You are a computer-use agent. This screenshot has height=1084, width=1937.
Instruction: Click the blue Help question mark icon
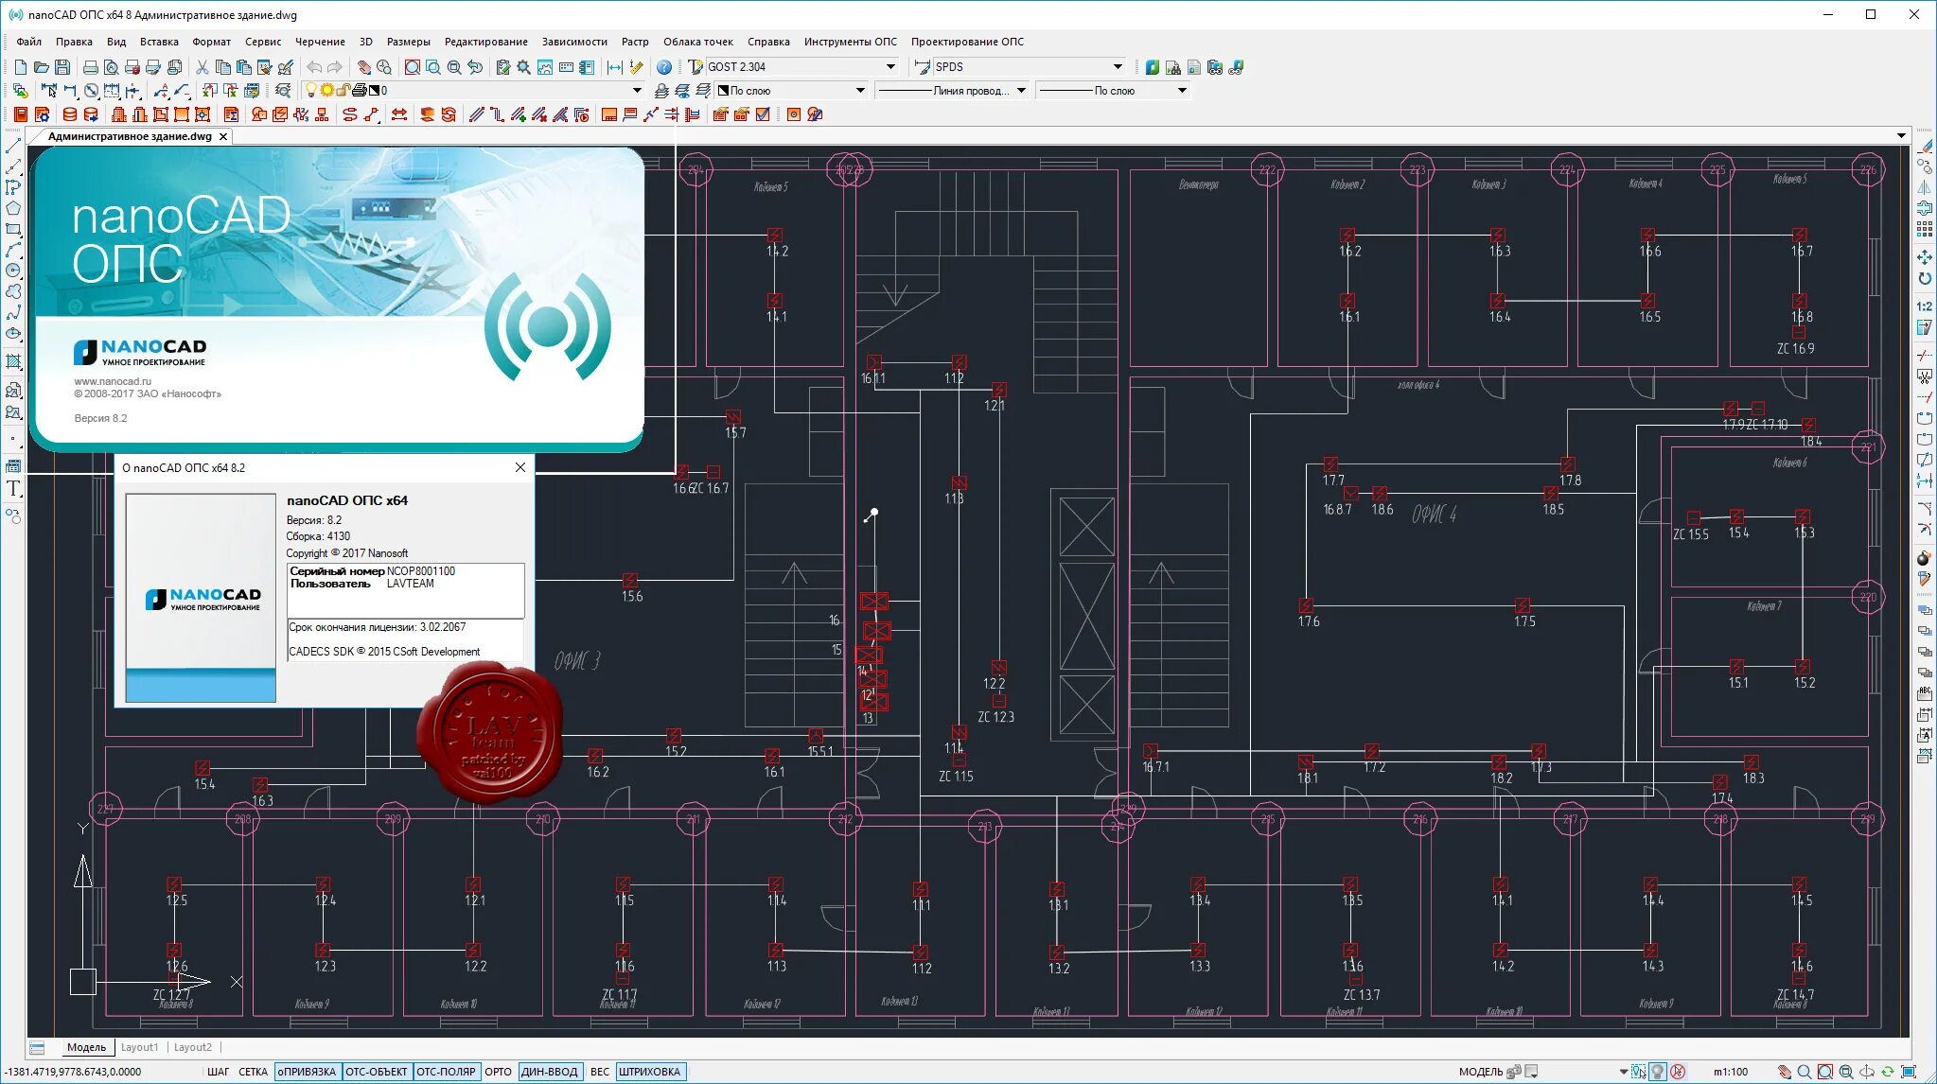(x=664, y=67)
